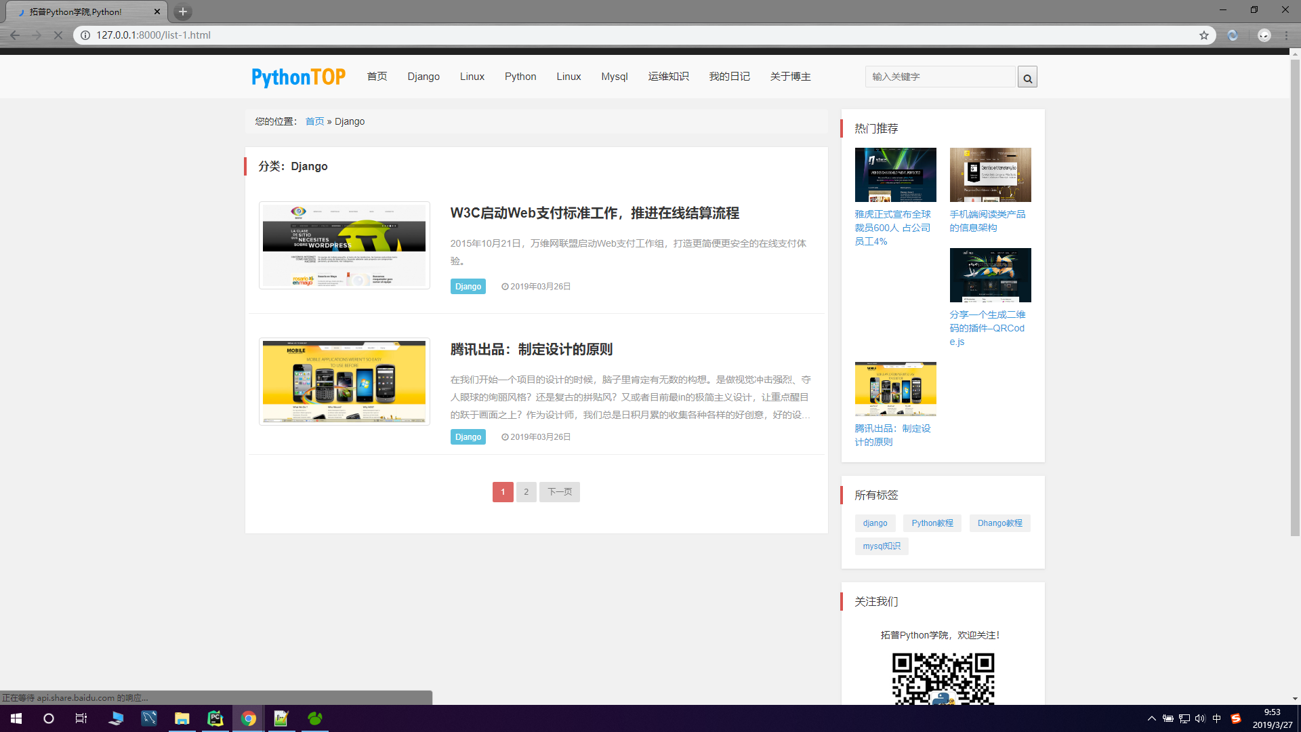Toggle Chinese input mode 中 indicator
Image resolution: width=1301 pixels, height=732 pixels.
pyautogui.click(x=1217, y=718)
